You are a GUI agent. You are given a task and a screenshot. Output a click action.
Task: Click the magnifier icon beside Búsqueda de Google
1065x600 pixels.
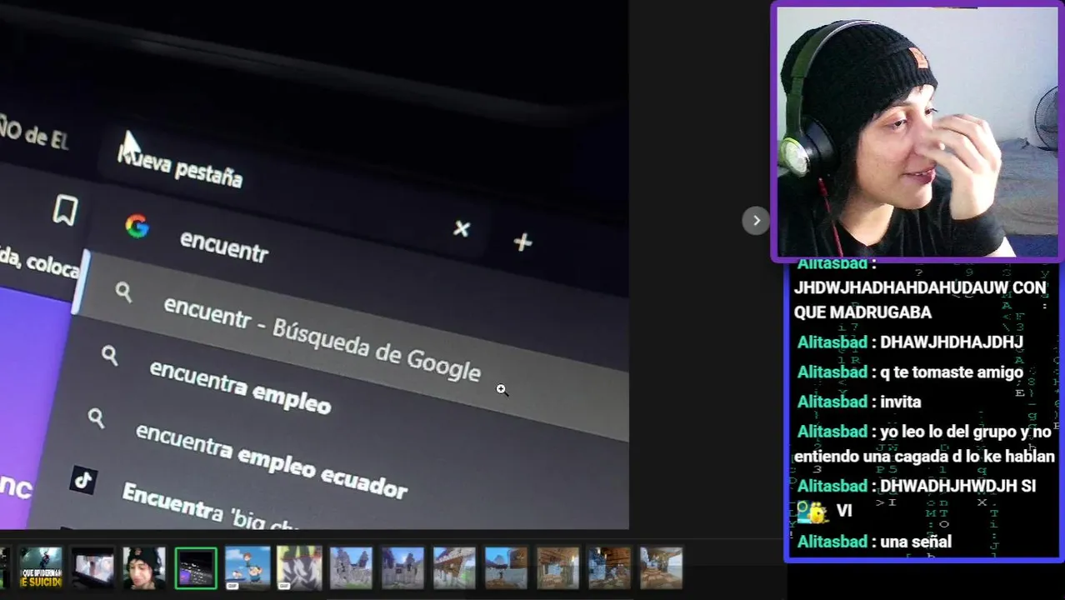tap(123, 292)
